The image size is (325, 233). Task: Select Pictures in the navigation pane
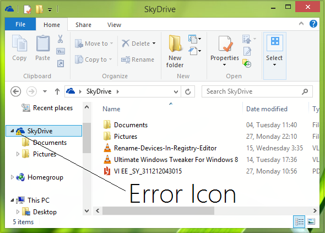coord(39,154)
